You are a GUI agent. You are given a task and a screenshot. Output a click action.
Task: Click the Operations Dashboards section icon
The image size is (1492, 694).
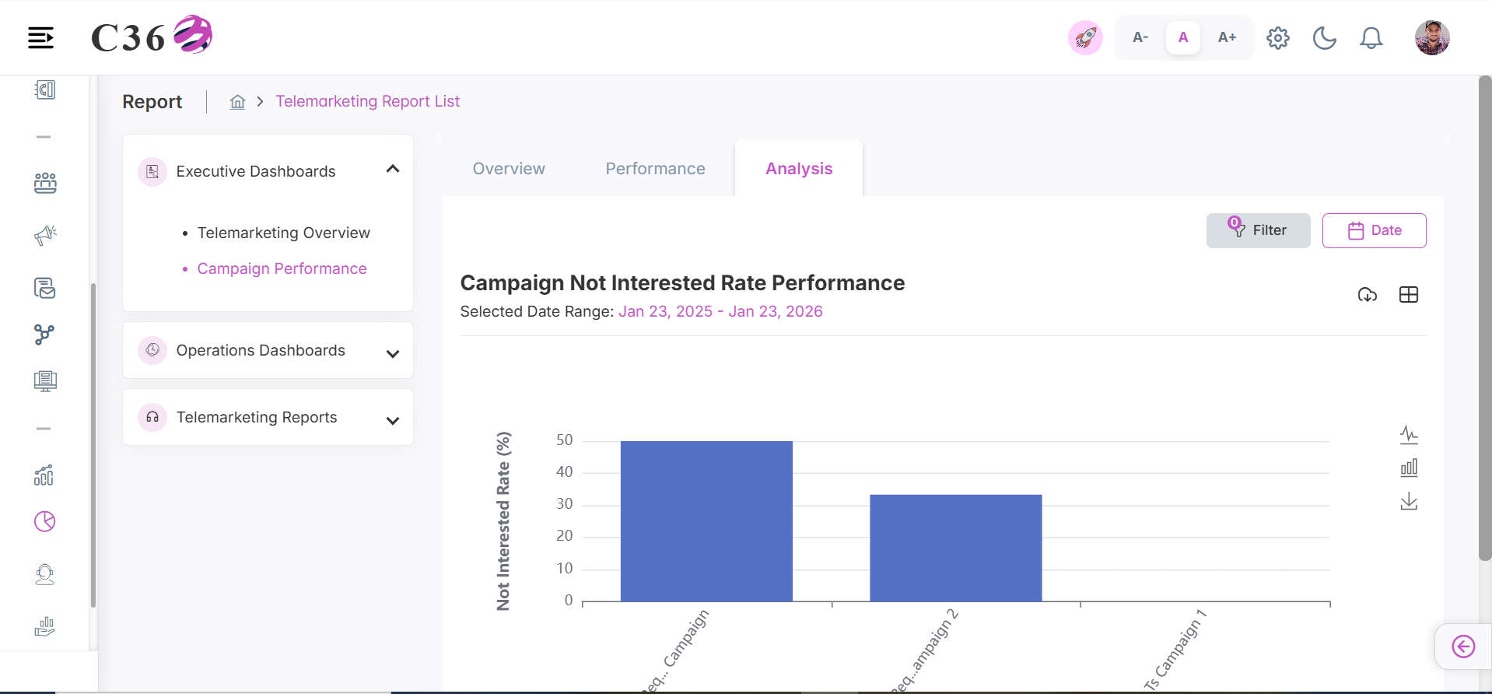(x=152, y=350)
